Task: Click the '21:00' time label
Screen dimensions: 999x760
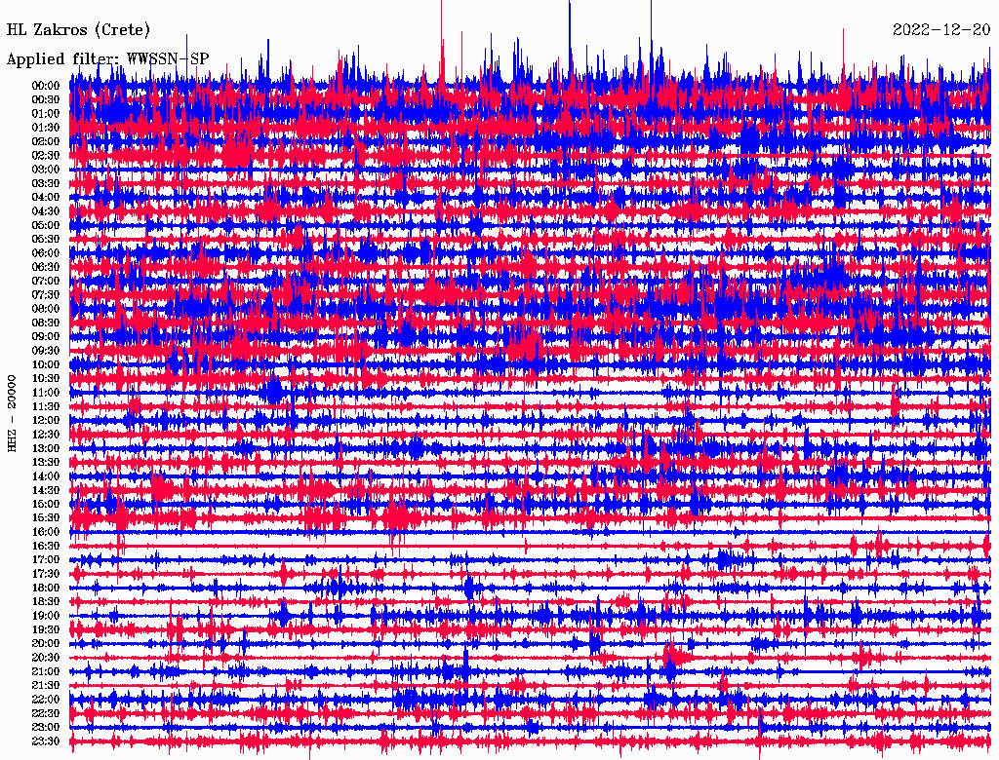Action: [x=46, y=671]
